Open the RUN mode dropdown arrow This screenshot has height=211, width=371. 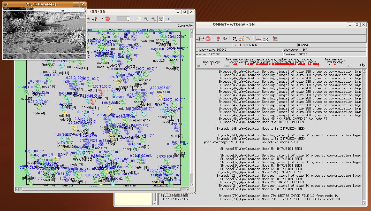tap(102, 19)
